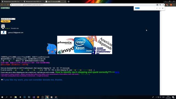
Task: Click the genius239@gmail.com email text
Action: (16, 32)
